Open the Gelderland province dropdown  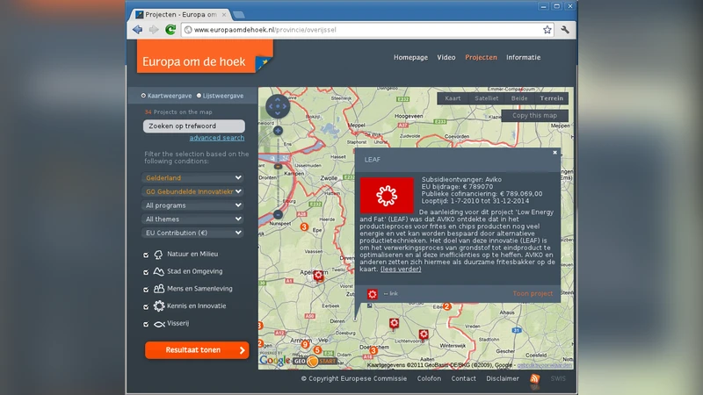pos(193,177)
